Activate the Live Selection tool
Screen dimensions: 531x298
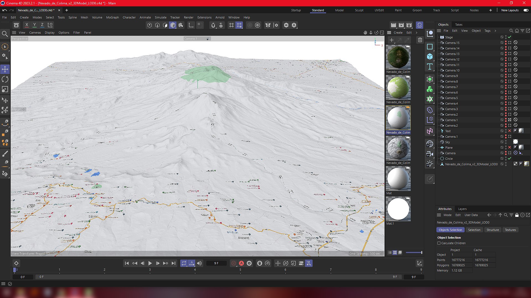[x=5, y=47]
